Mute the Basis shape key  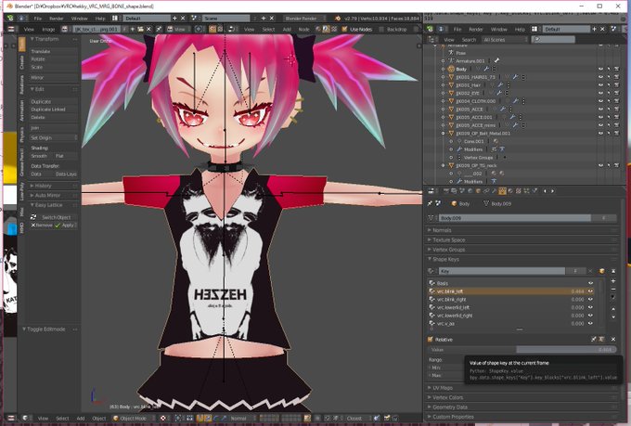[590, 283]
